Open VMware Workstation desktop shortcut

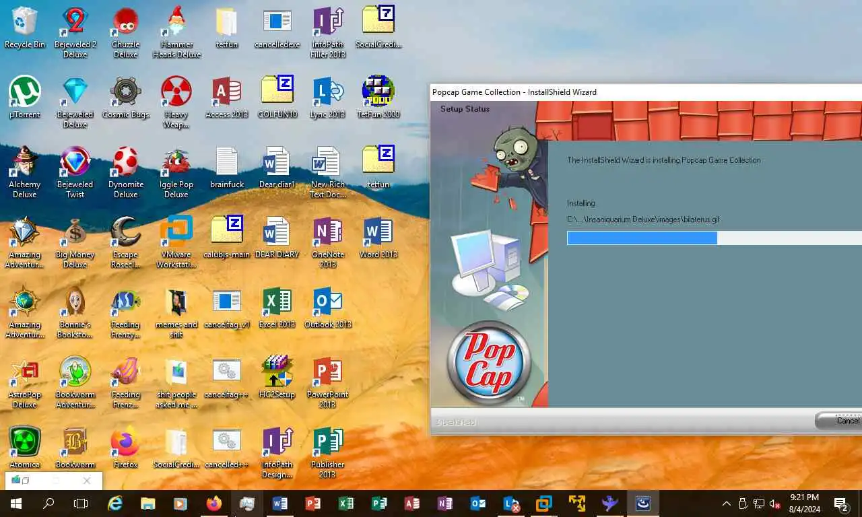click(176, 242)
